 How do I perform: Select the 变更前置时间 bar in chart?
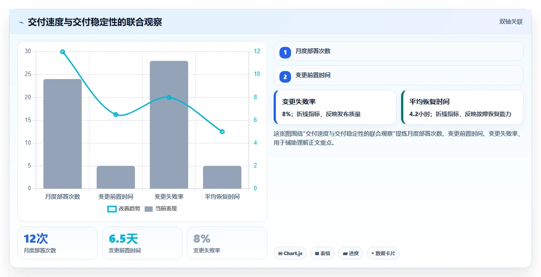(x=116, y=177)
